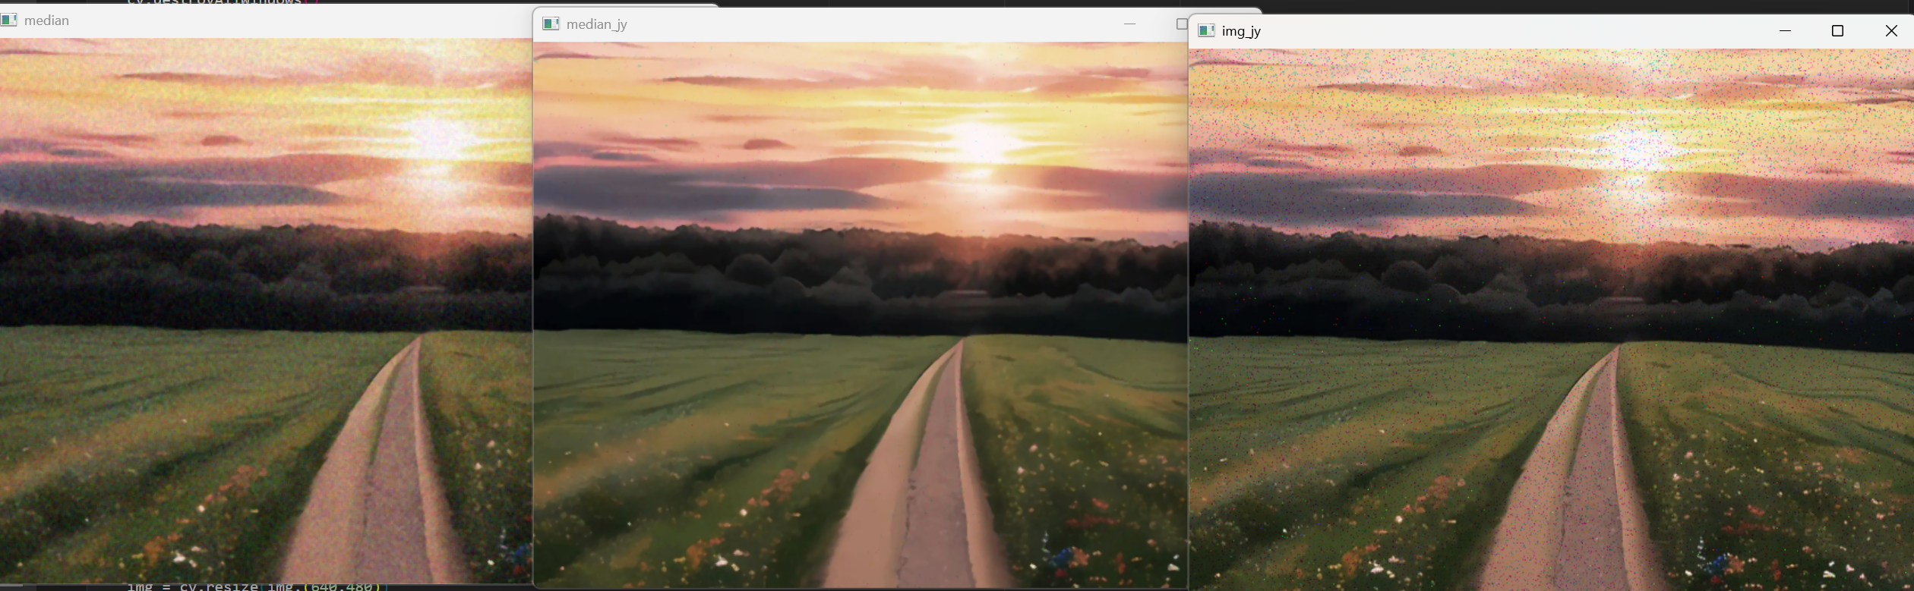Select the median window title bar
This screenshot has width=1914, height=591.
(x=266, y=20)
